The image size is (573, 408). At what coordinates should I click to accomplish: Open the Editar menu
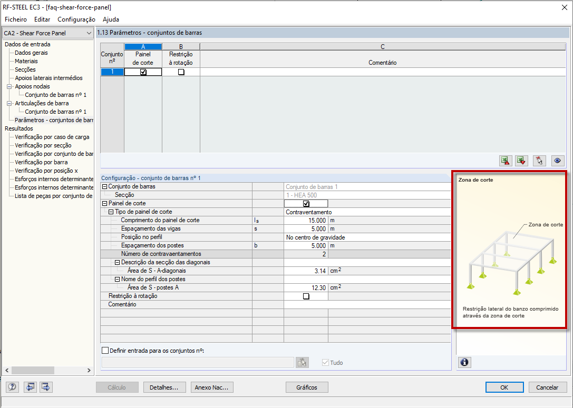click(x=42, y=19)
